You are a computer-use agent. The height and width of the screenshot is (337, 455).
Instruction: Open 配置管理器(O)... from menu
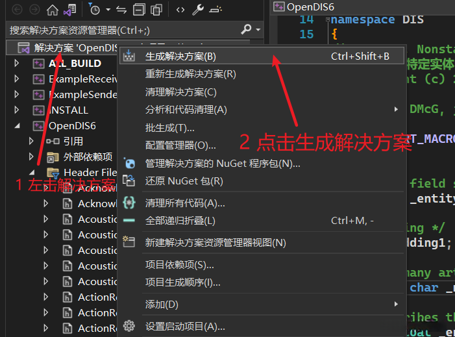click(262, 145)
